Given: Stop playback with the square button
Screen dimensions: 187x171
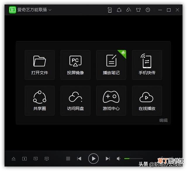Looking at the screenshot, I should tap(68, 159).
